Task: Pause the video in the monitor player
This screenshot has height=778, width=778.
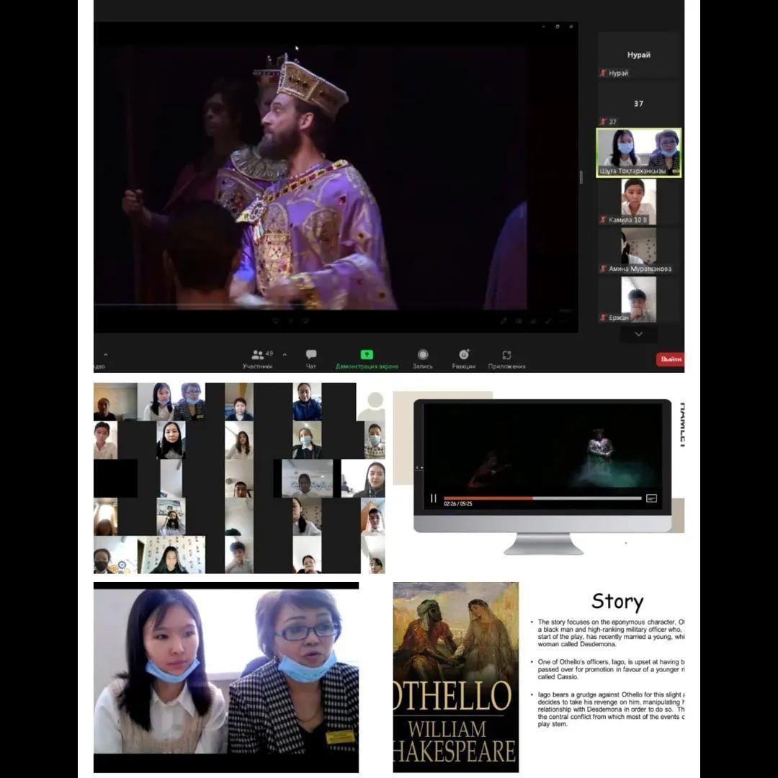Action: click(434, 498)
